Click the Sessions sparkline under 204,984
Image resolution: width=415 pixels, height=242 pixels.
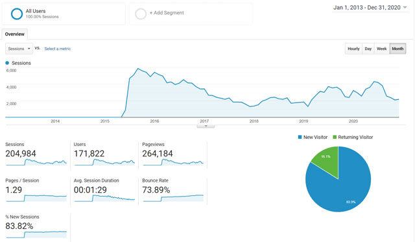[36, 162]
